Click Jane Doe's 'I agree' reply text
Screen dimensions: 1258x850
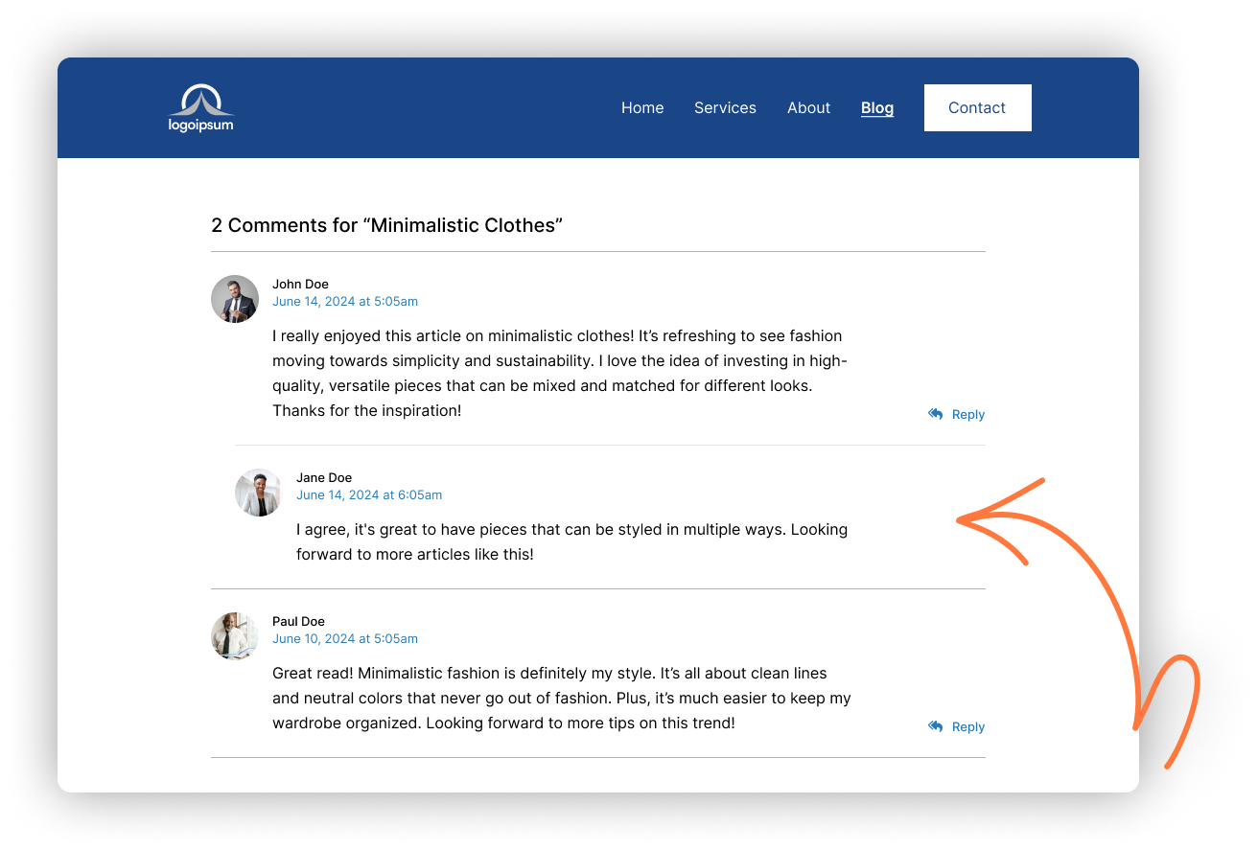572,541
